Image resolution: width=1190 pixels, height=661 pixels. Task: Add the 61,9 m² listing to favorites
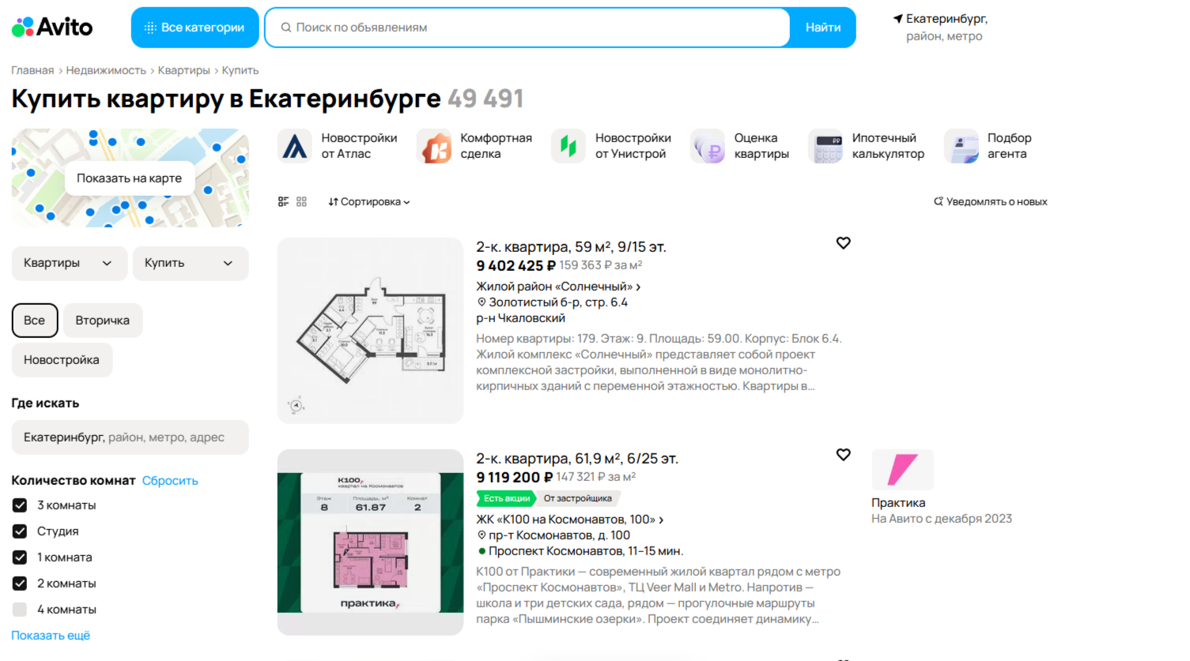point(844,455)
